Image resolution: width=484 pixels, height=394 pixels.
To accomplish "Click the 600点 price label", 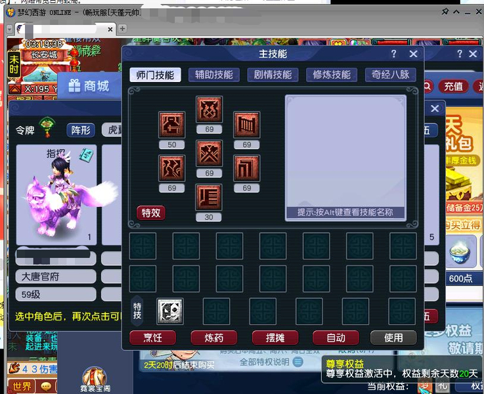I will click(460, 278).
